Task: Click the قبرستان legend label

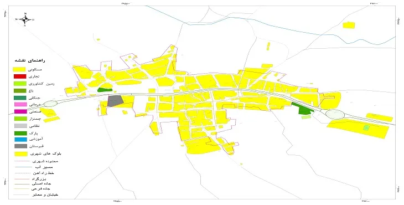Action: click(36, 146)
